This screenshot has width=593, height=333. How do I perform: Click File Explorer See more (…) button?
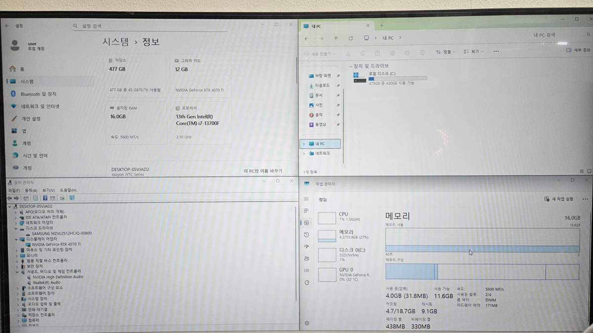click(x=496, y=51)
